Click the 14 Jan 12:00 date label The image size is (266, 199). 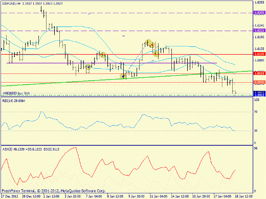point(180,196)
